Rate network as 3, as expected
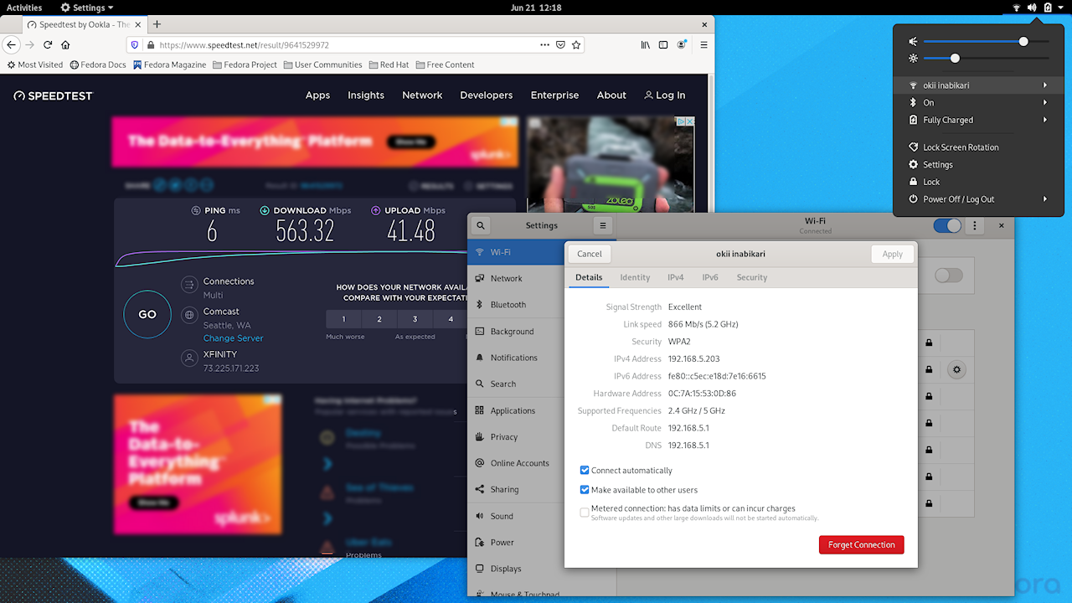The image size is (1072, 603). pyautogui.click(x=415, y=319)
